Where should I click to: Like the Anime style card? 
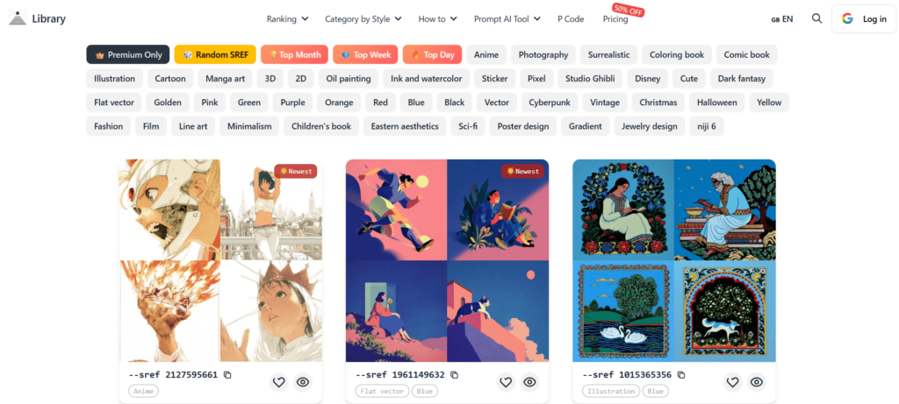278,382
